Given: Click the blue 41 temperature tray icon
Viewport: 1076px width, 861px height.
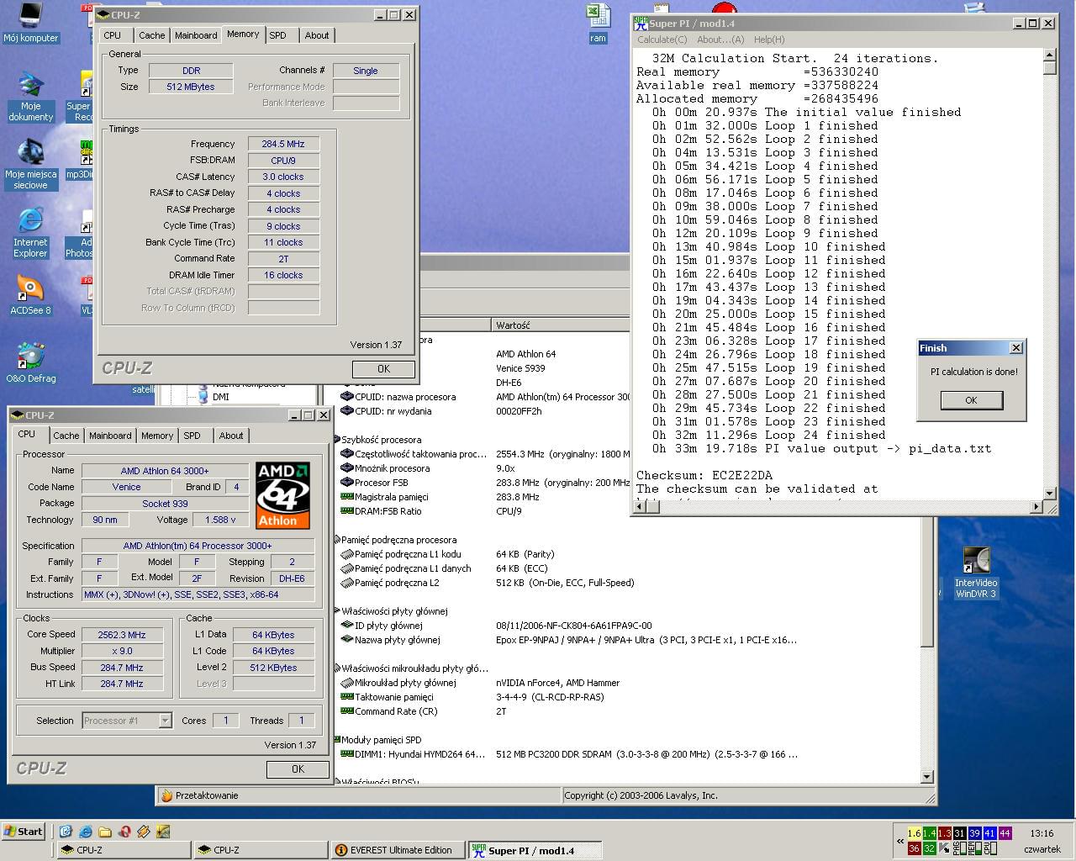Looking at the screenshot, I should tap(989, 833).
